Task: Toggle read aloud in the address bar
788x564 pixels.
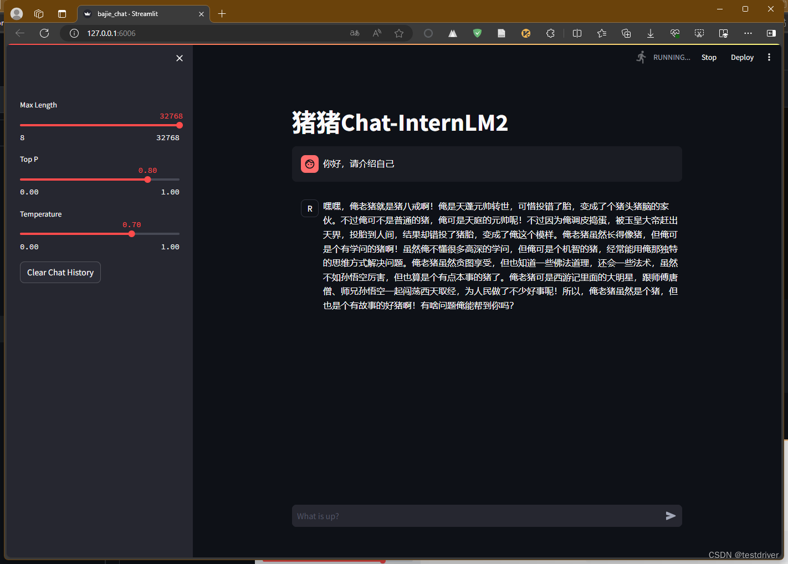Action: 377,33
